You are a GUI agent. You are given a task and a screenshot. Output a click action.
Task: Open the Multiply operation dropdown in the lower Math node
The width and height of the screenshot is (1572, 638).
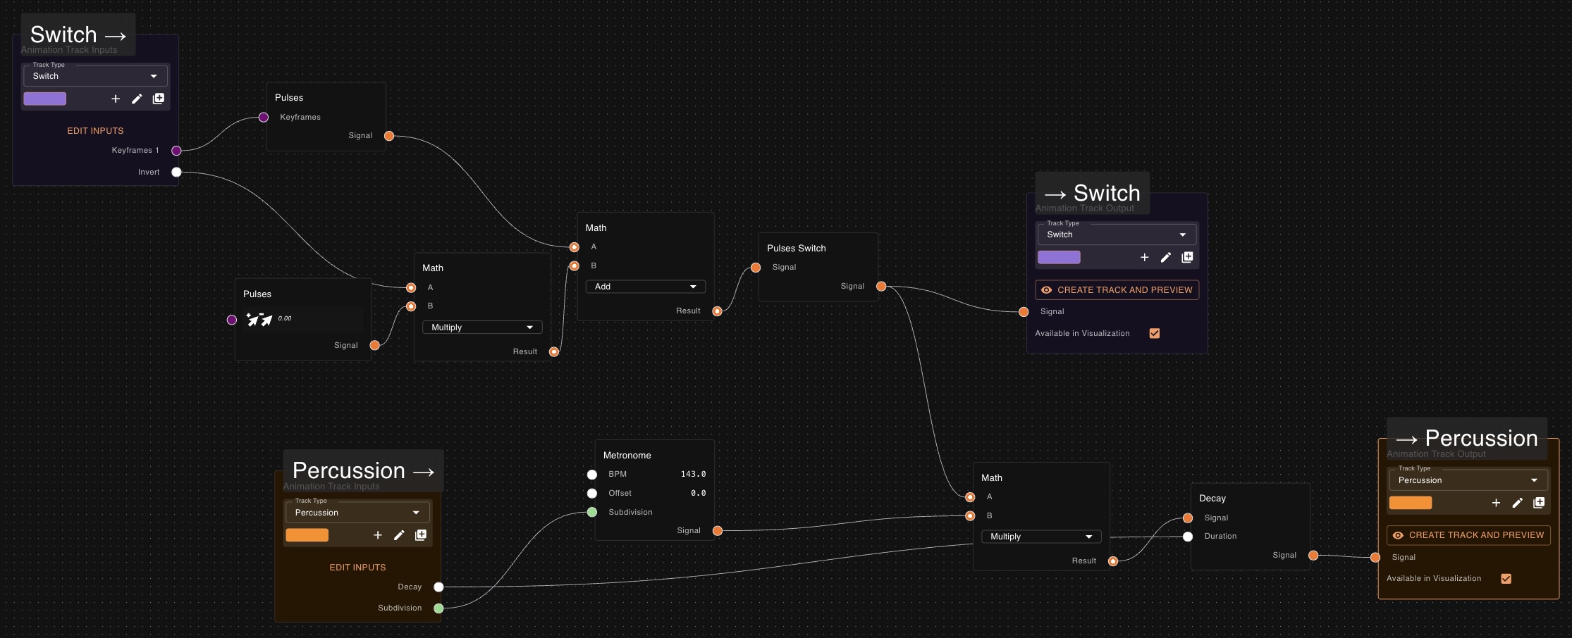click(1040, 536)
